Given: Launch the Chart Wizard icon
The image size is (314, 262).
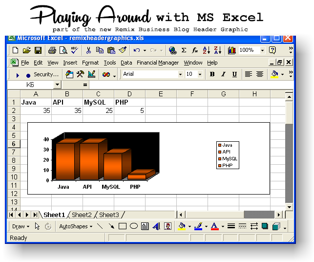Looking at the screenshot, I should [231, 50].
